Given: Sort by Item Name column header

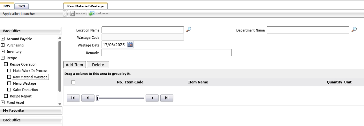Looking at the screenshot, I should pos(198,82).
